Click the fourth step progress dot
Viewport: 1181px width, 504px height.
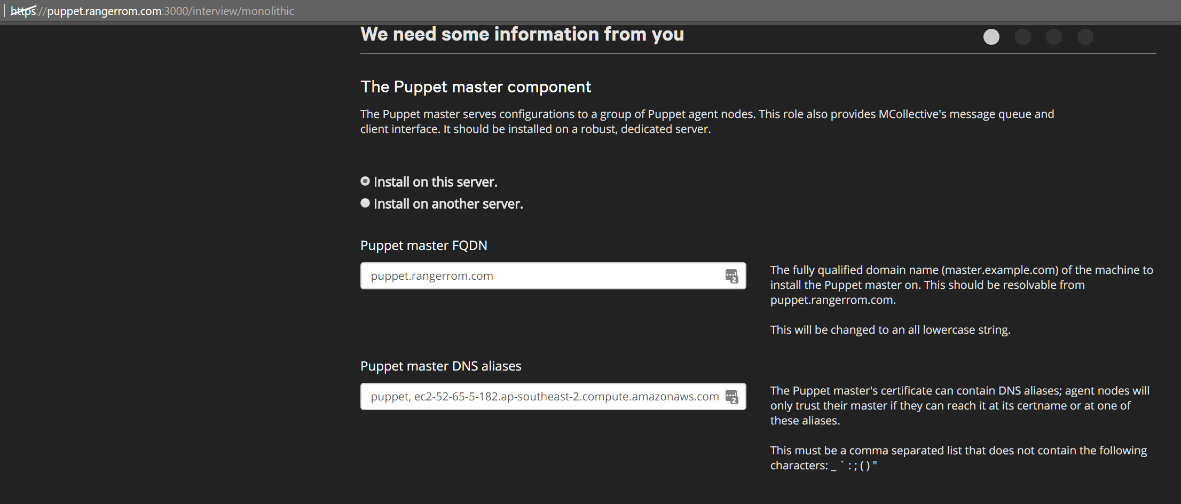[1085, 37]
